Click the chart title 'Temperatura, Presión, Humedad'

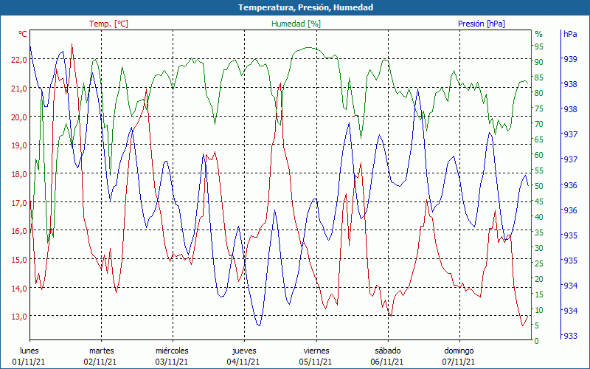click(305, 7)
